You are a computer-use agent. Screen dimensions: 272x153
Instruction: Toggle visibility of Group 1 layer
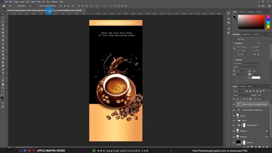click(234, 121)
